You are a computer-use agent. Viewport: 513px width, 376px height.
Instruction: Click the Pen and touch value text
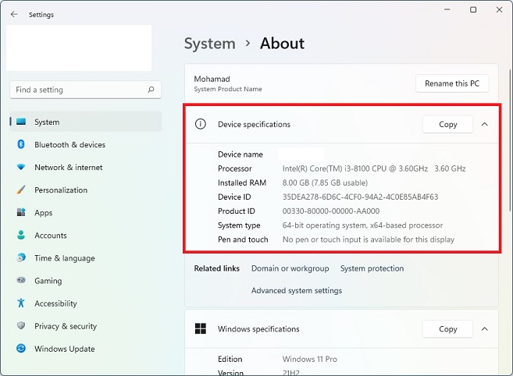(x=369, y=239)
